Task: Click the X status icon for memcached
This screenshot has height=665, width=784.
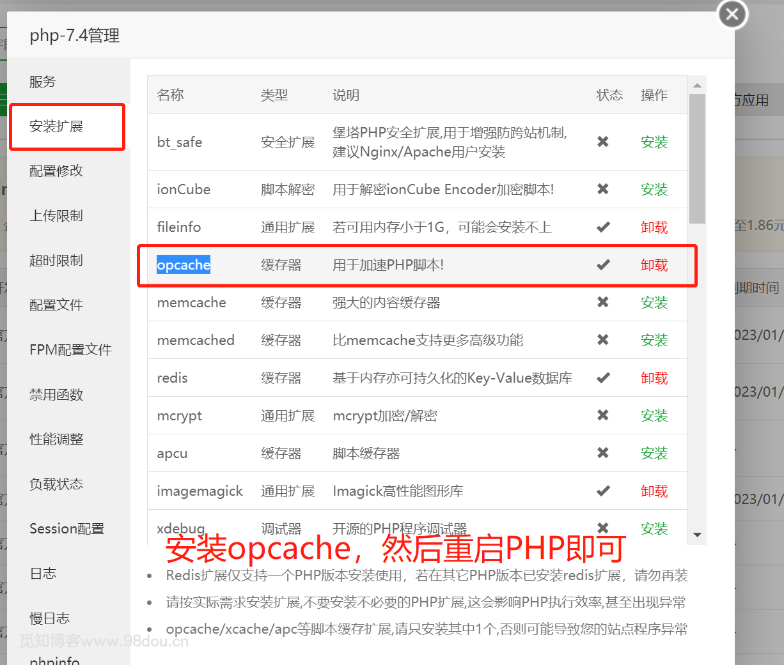Action: click(x=603, y=340)
